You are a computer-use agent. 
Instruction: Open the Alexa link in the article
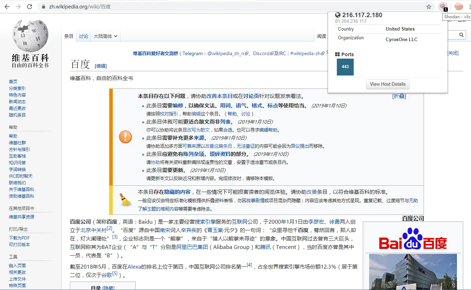coord(134,266)
